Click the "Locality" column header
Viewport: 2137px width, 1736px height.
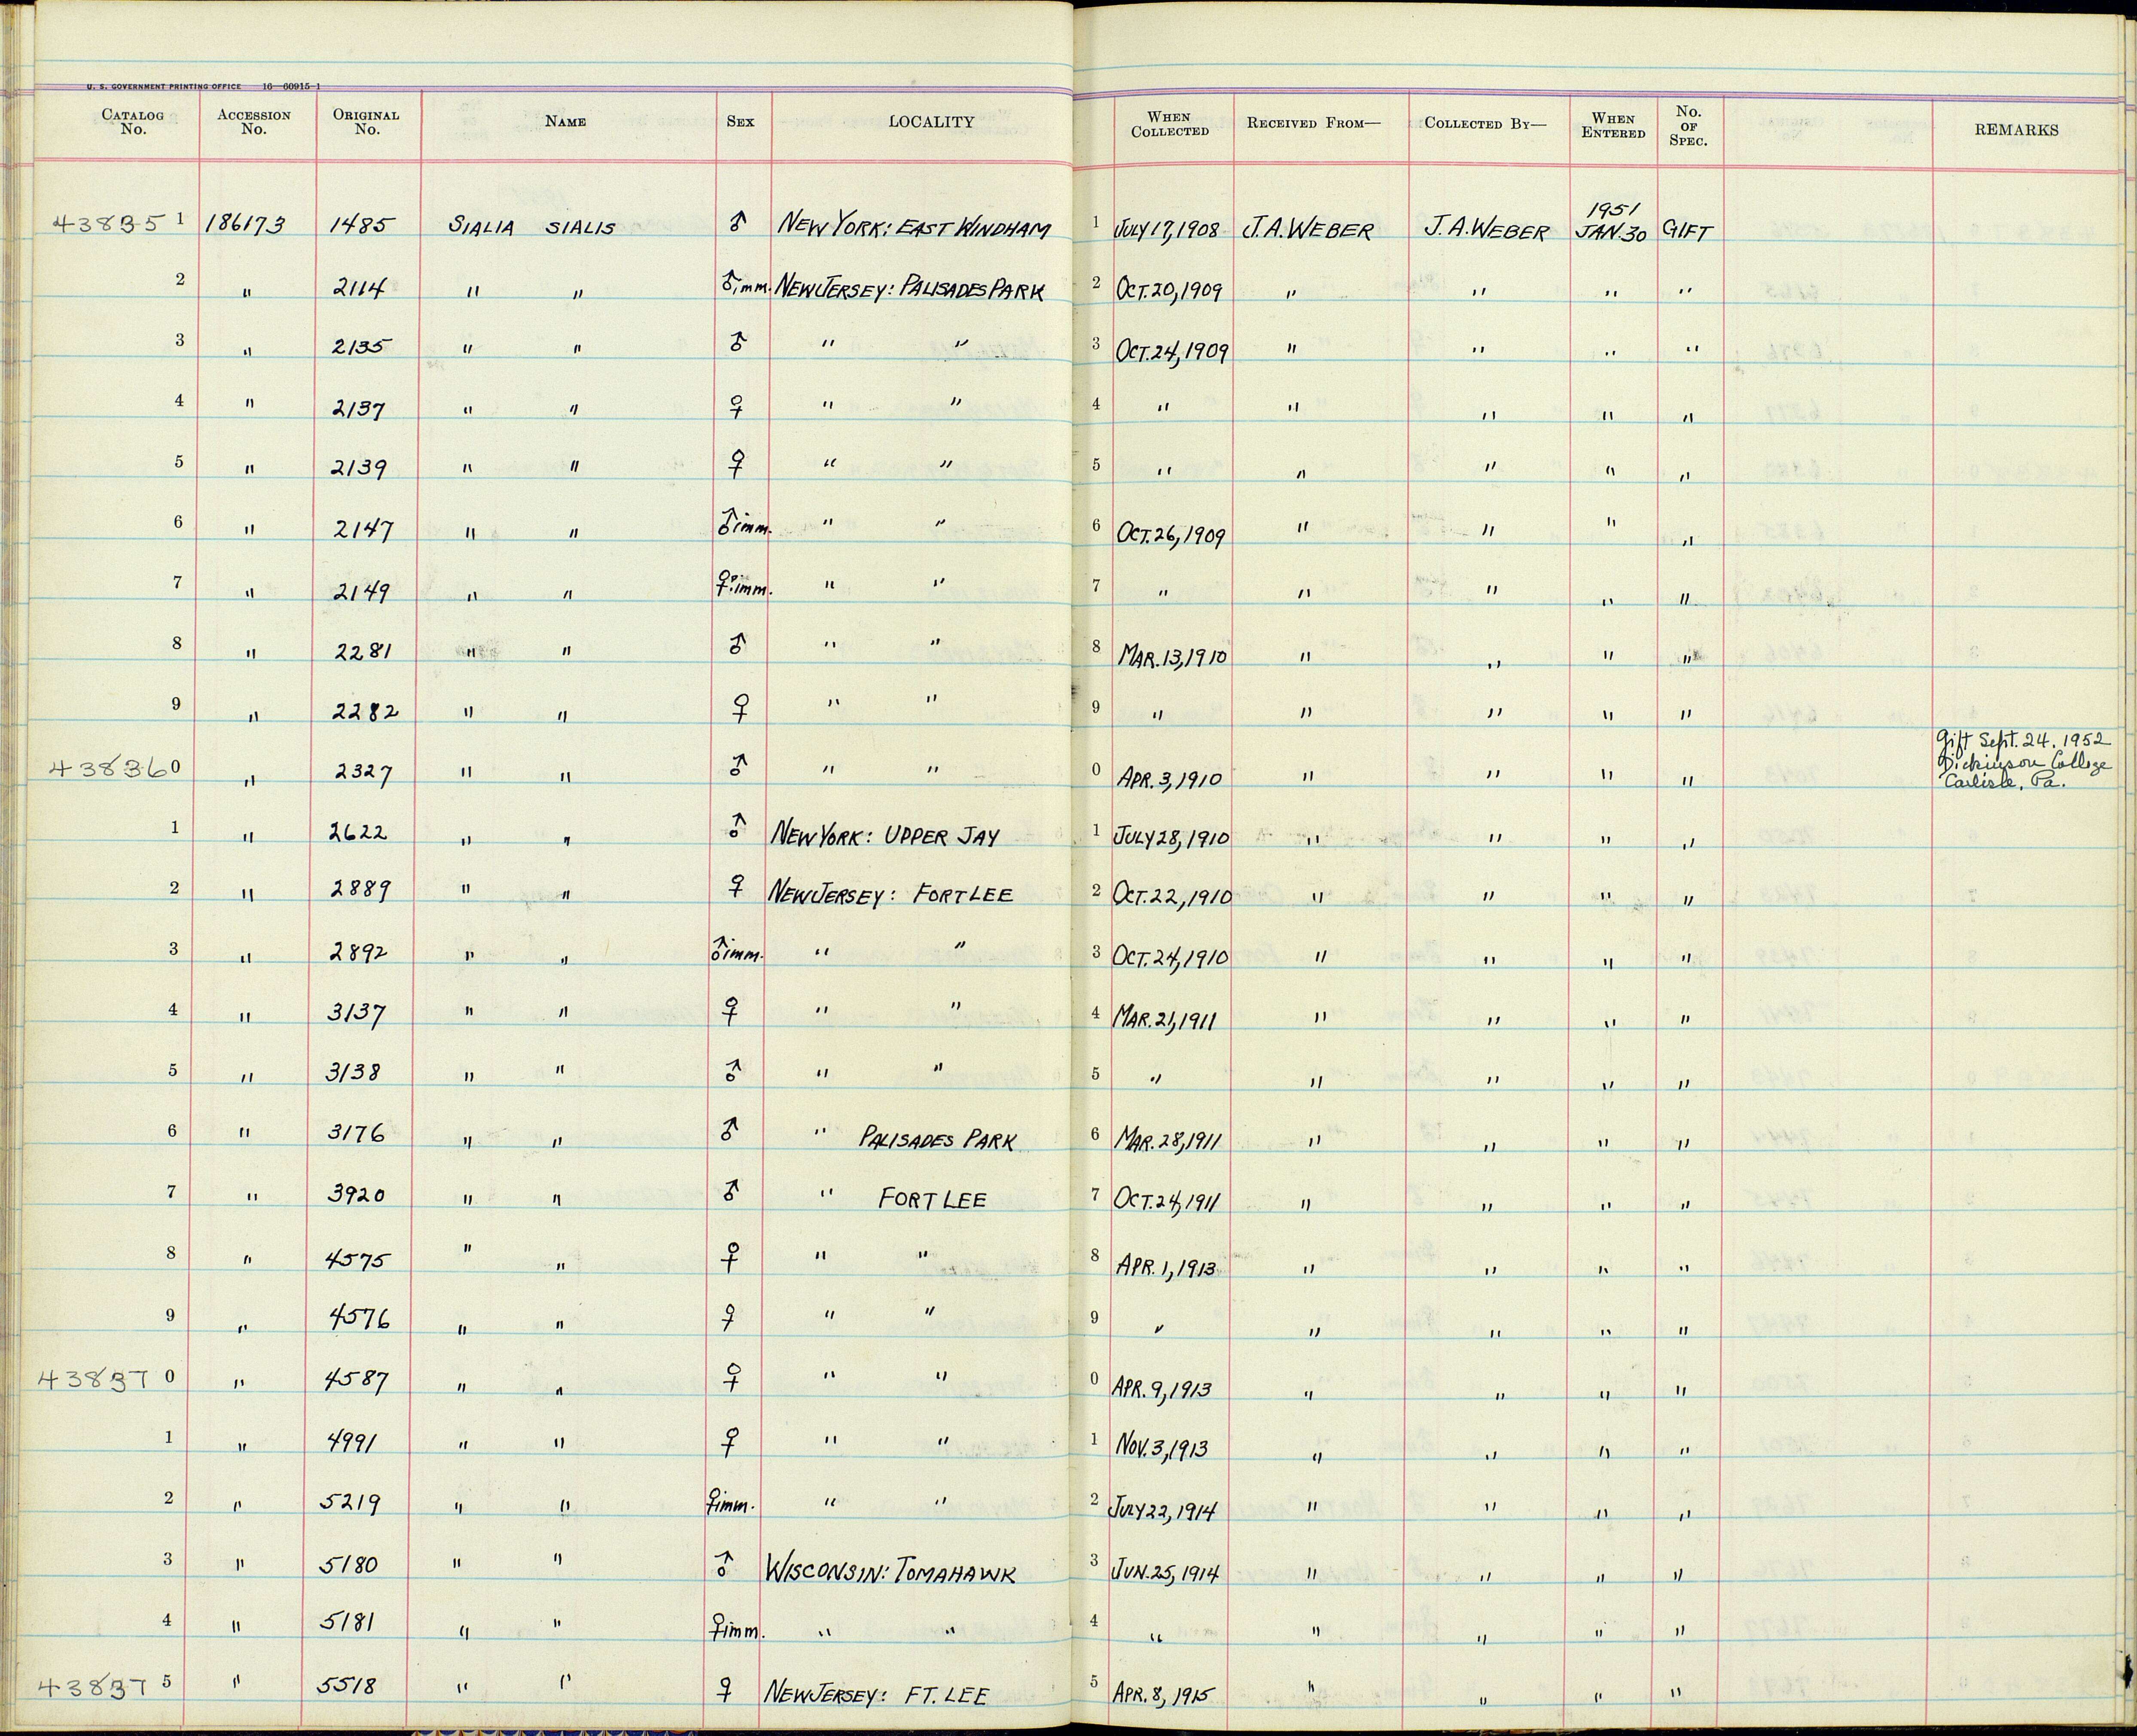930,122
